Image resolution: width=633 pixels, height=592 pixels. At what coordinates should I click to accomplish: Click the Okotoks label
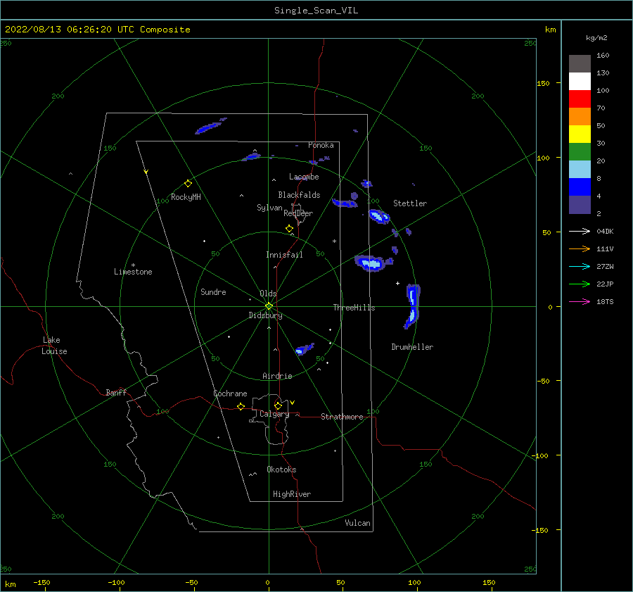pos(281,470)
